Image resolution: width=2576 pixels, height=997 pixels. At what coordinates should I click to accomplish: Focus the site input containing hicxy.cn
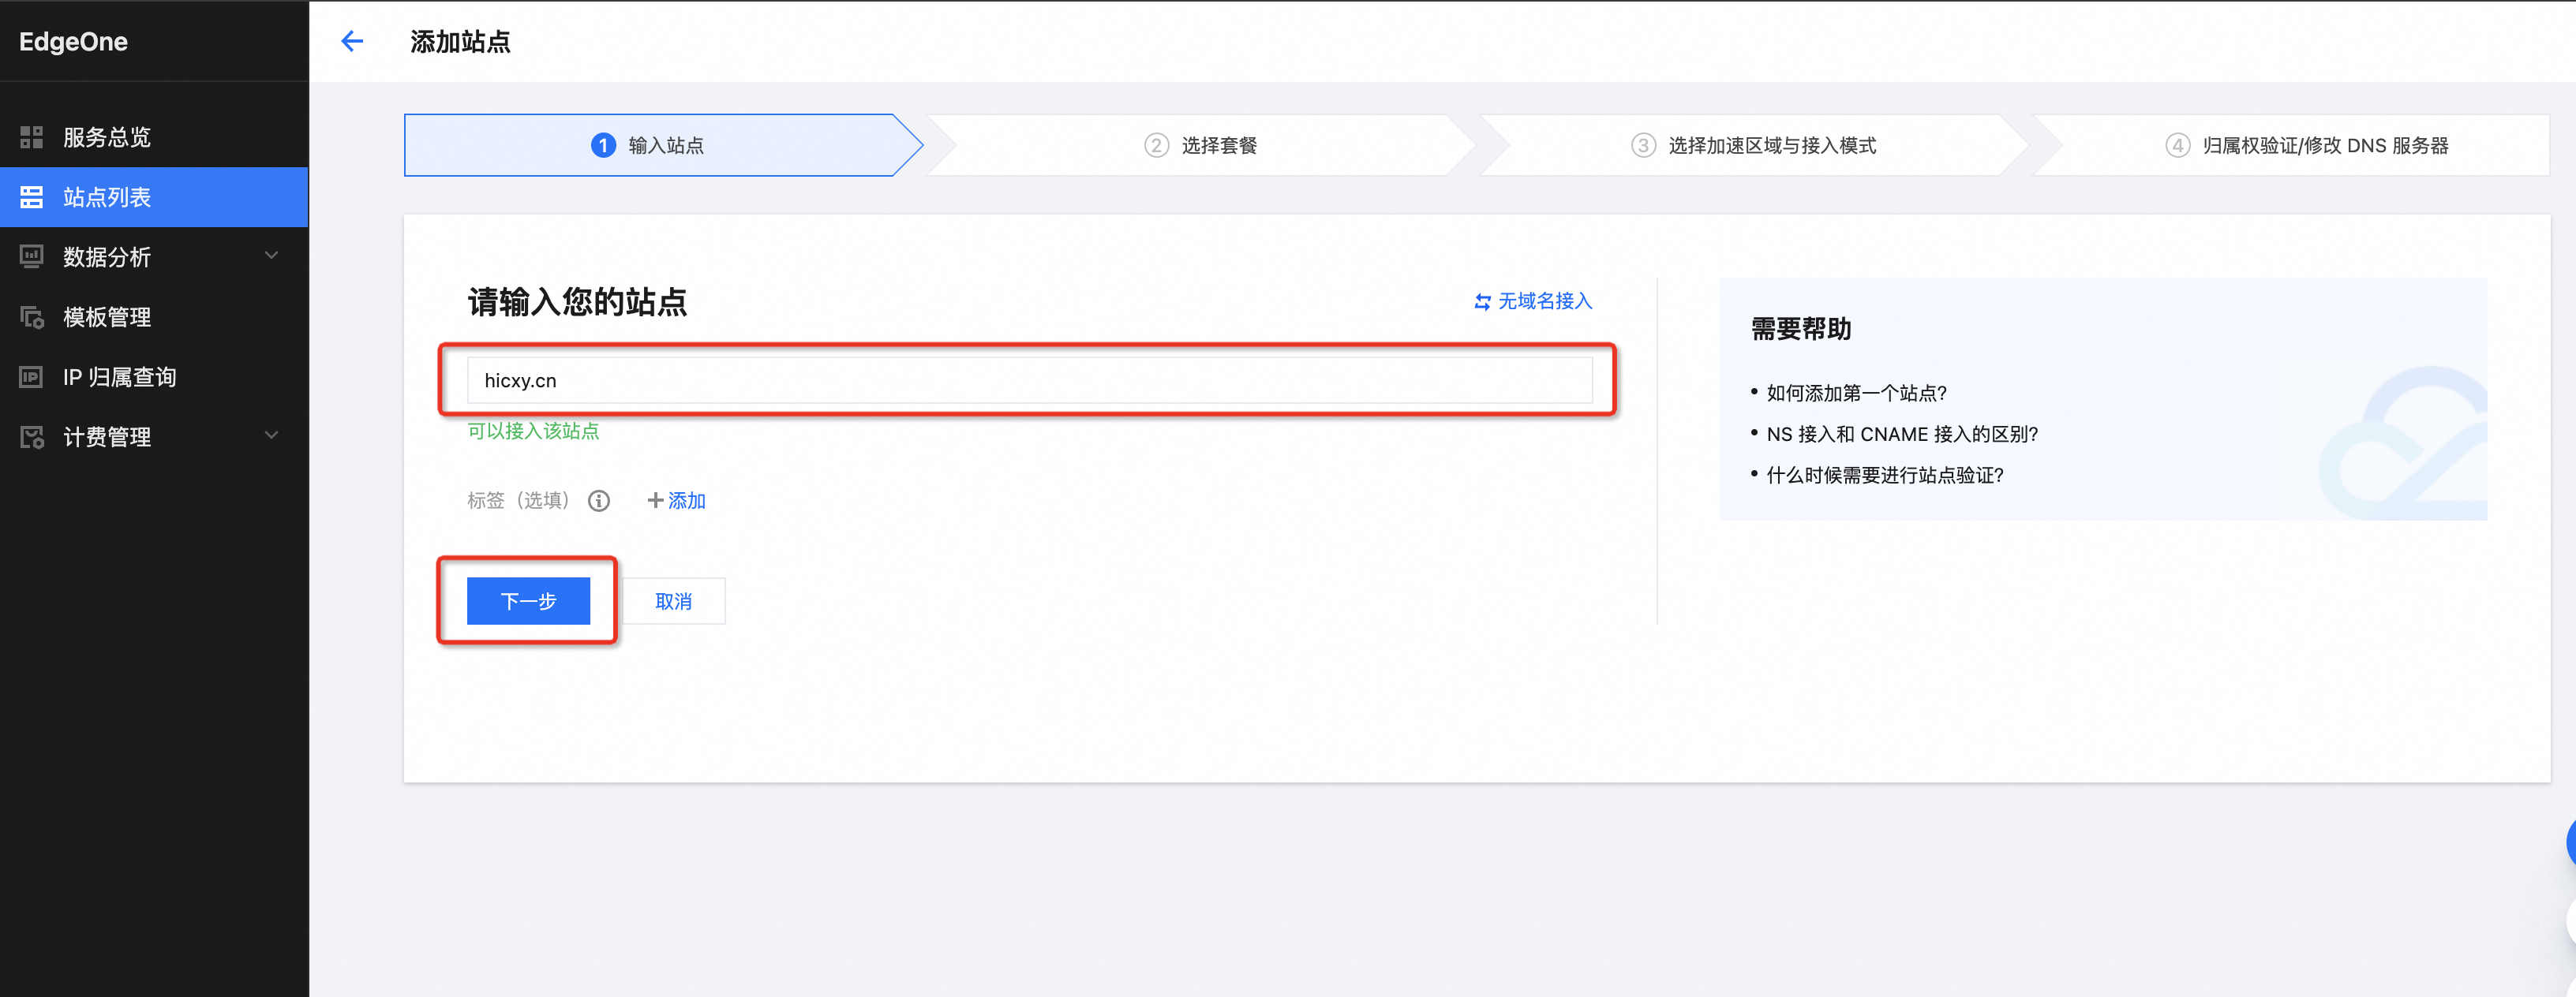click(x=1029, y=381)
